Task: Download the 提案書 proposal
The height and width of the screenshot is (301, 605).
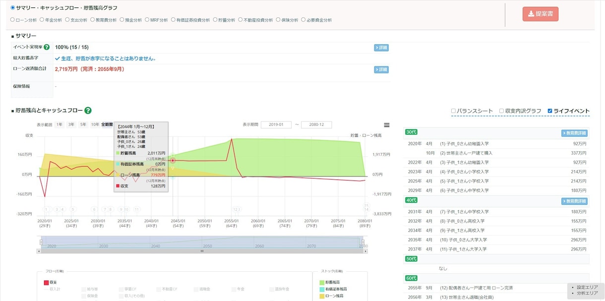Action: tap(541, 14)
